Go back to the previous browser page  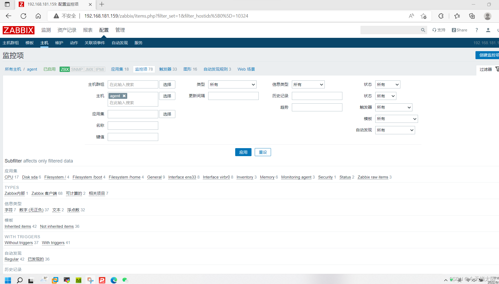(x=9, y=16)
